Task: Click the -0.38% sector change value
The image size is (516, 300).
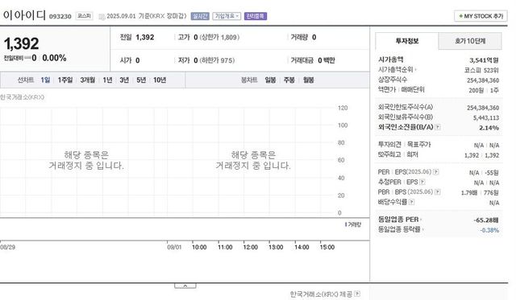Action: pyautogui.click(x=489, y=230)
